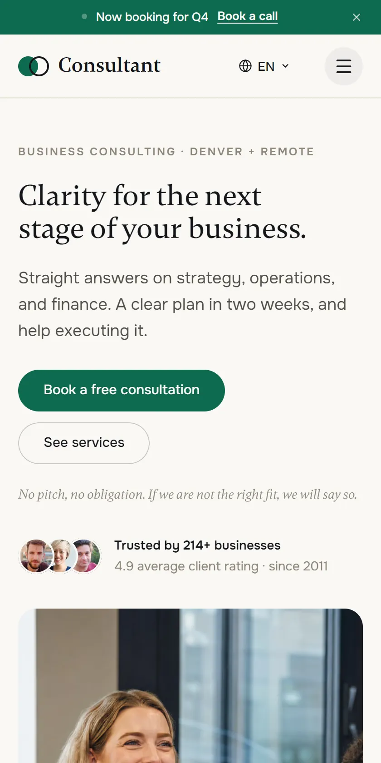Select the bearded man avatar
This screenshot has height=763, width=381.
point(36,556)
